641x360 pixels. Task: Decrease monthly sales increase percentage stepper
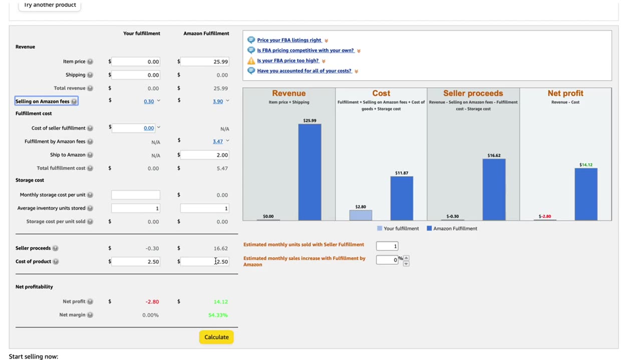[406, 263]
